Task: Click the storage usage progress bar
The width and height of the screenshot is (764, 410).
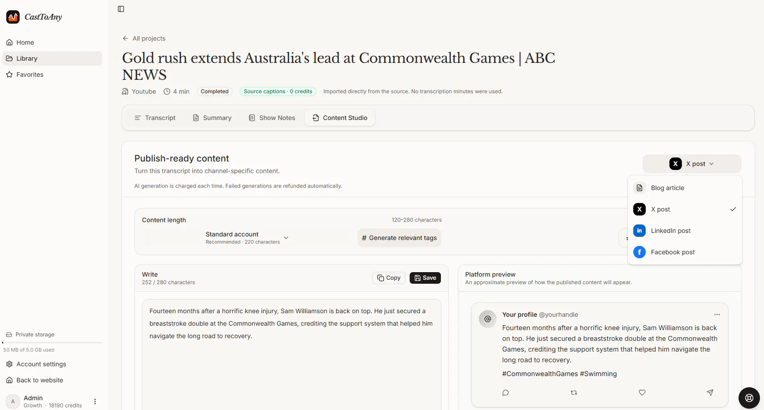Action: tap(52, 343)
